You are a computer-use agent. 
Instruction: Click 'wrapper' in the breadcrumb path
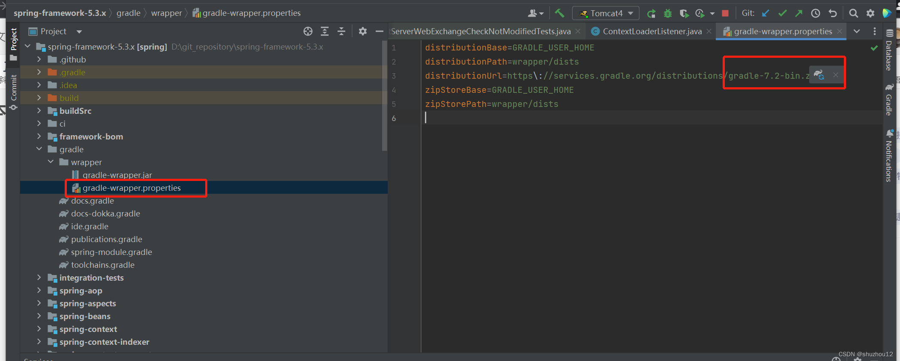click(x=167, y=13)
